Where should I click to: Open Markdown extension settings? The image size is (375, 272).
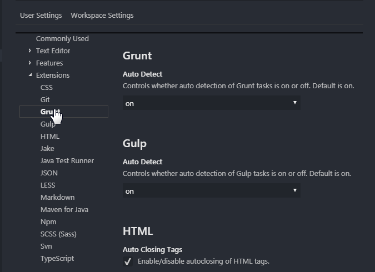tap(58, 197)
